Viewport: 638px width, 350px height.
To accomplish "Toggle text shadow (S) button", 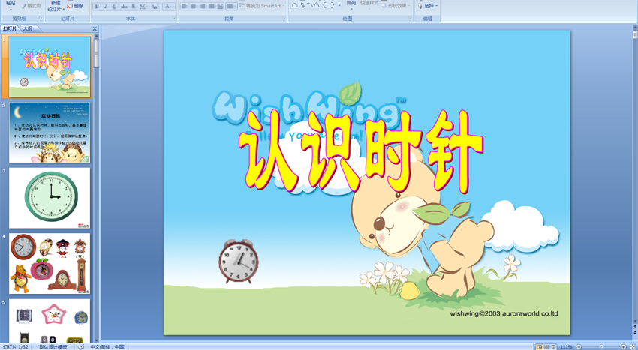I will (134, 7).
